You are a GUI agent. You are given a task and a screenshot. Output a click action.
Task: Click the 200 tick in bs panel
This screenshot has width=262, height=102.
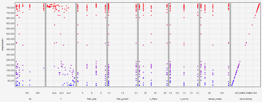(38, 89)
